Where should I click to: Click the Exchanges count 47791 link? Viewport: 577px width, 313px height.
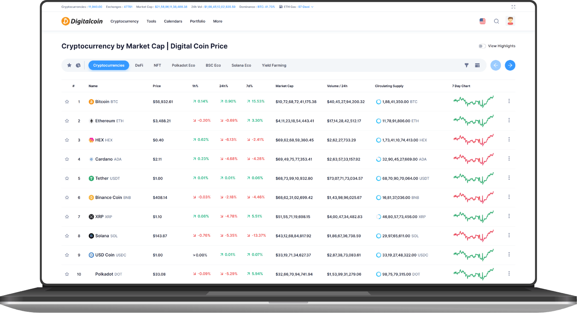point(119,7)
